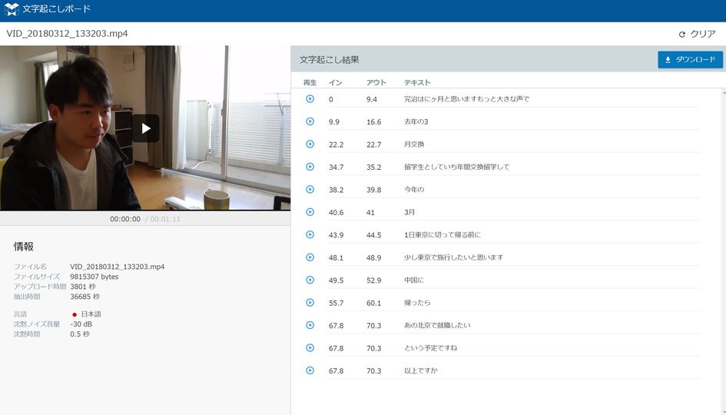Image resolution: width=726 pixels, height=415 pixels.
Task: Open the 文字起こしボード logo home link
Action: (x=47, y=8)
